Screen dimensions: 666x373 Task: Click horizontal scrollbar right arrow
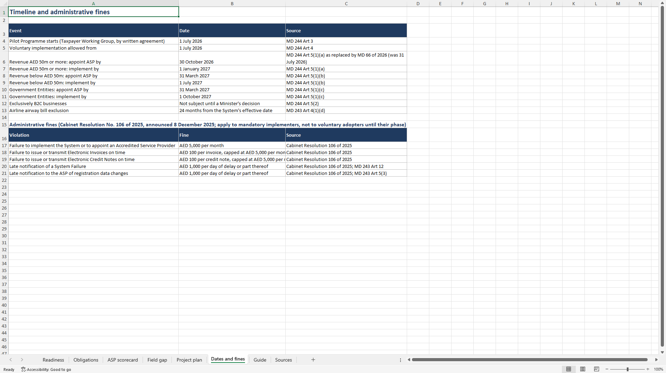click(x=656, y=360)
